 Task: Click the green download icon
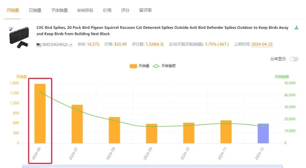tap(296, 28)
